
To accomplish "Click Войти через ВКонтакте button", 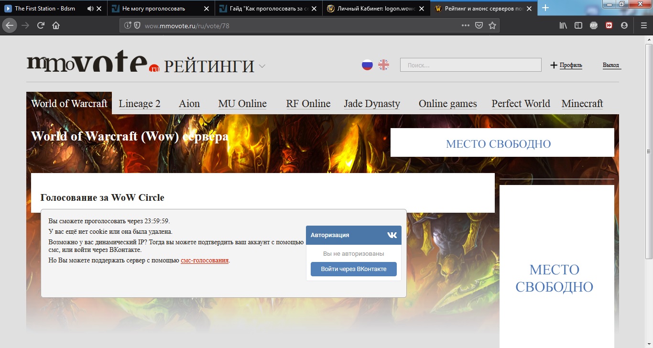I will point(353,269).
